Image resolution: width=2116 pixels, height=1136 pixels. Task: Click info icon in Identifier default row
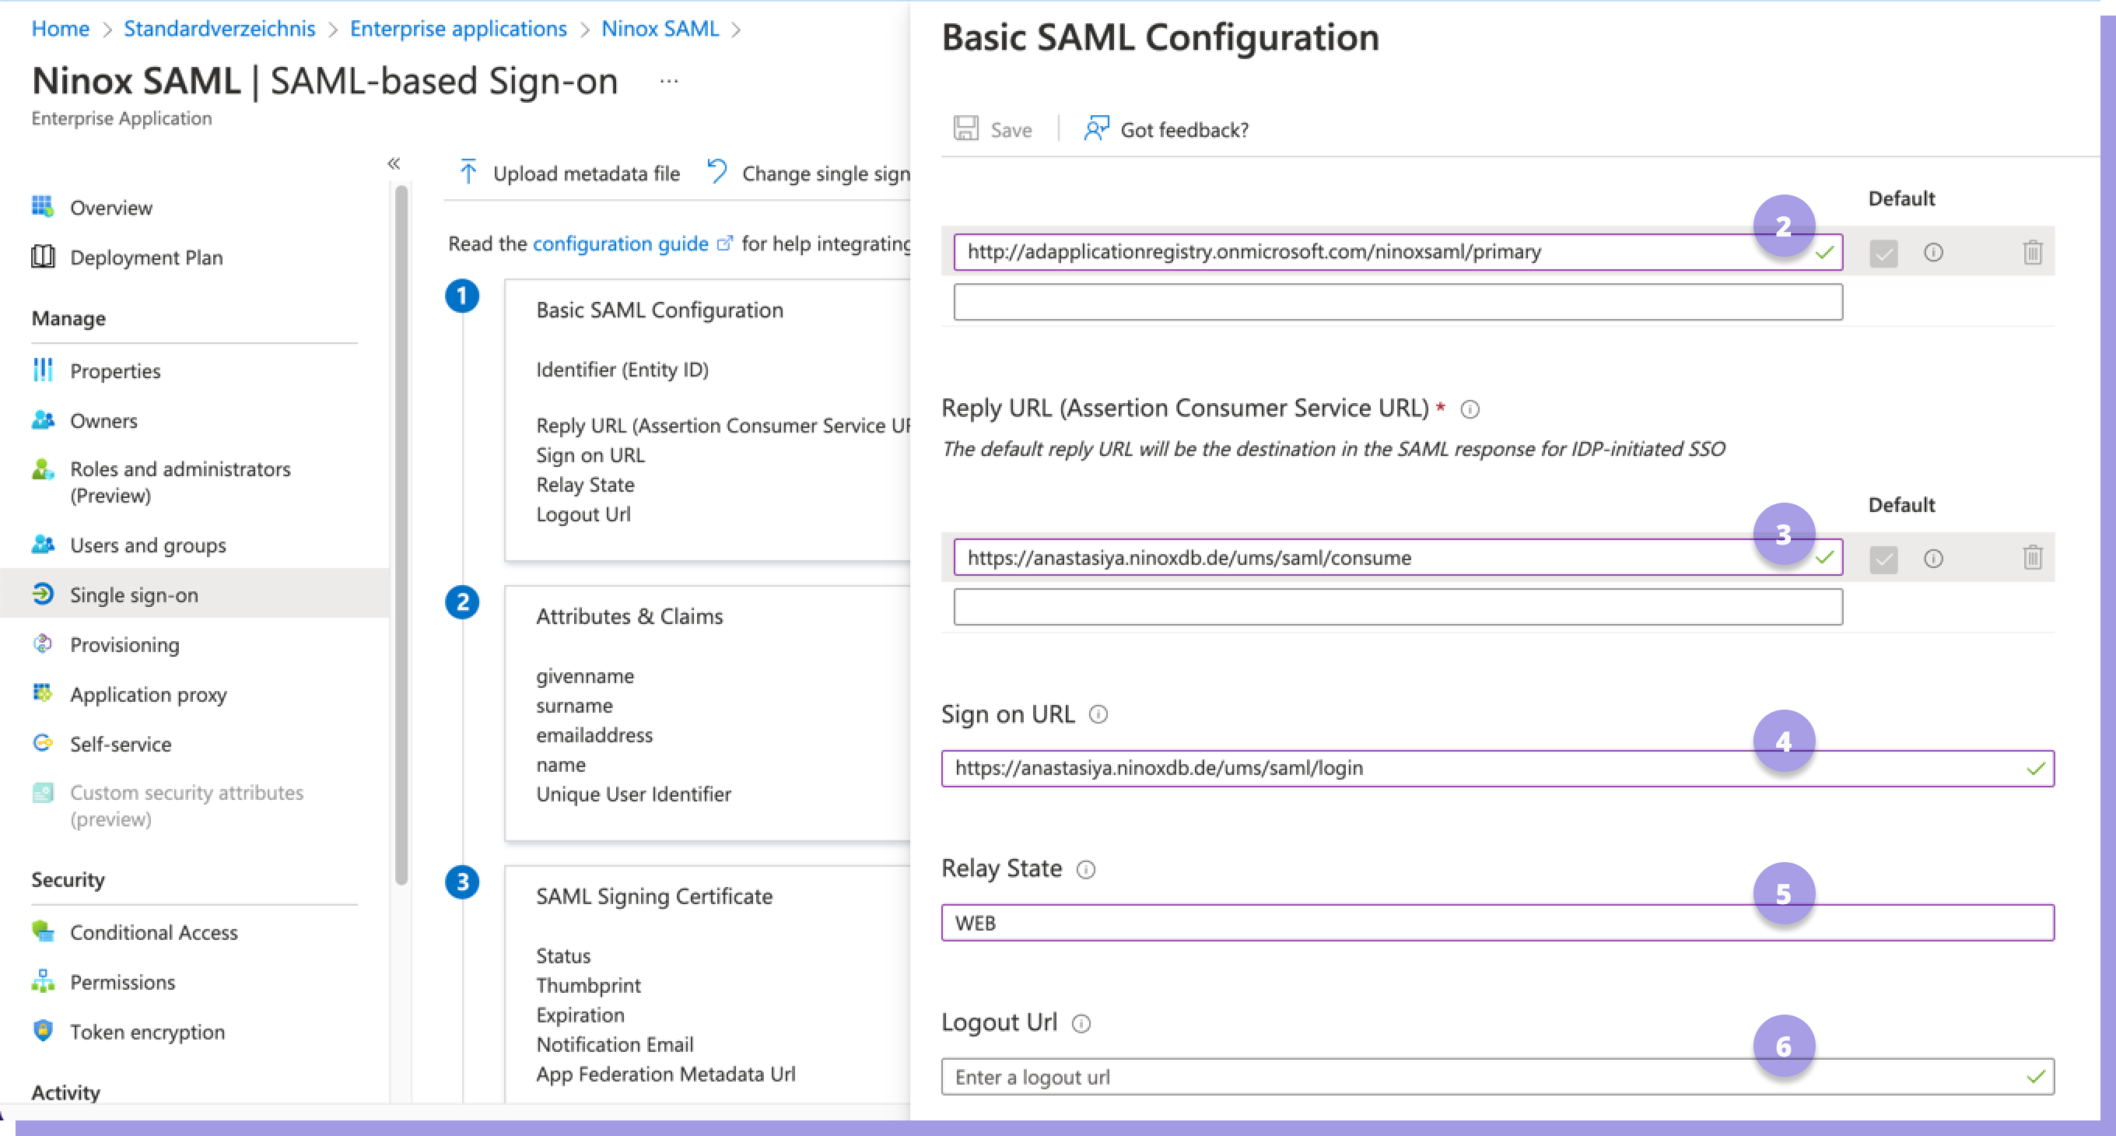click(1933, 252)
